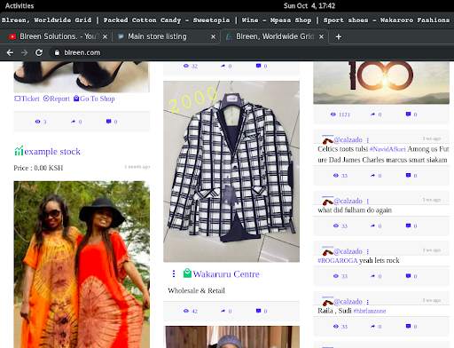Click the views icon showing 1121
The height and width of the screenshot is (348, 454).
point(333,115)
